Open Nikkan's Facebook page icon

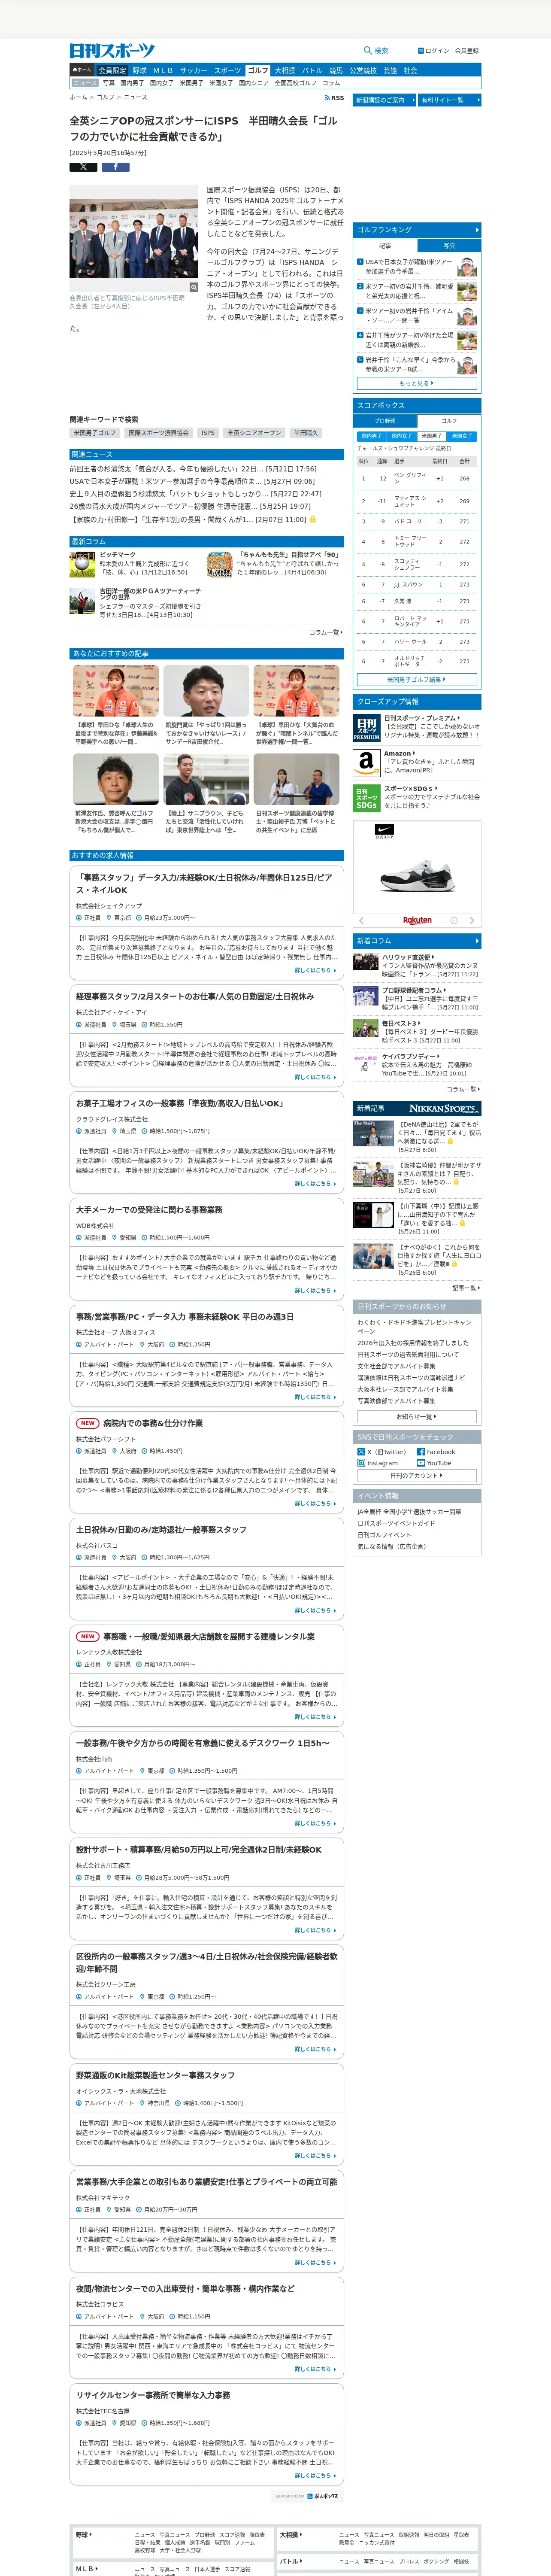pos(421,1451)
